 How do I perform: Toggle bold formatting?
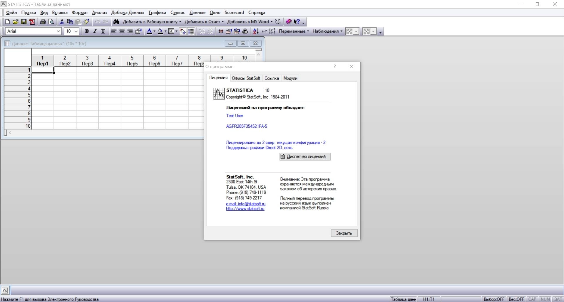(x=87, y=31)
